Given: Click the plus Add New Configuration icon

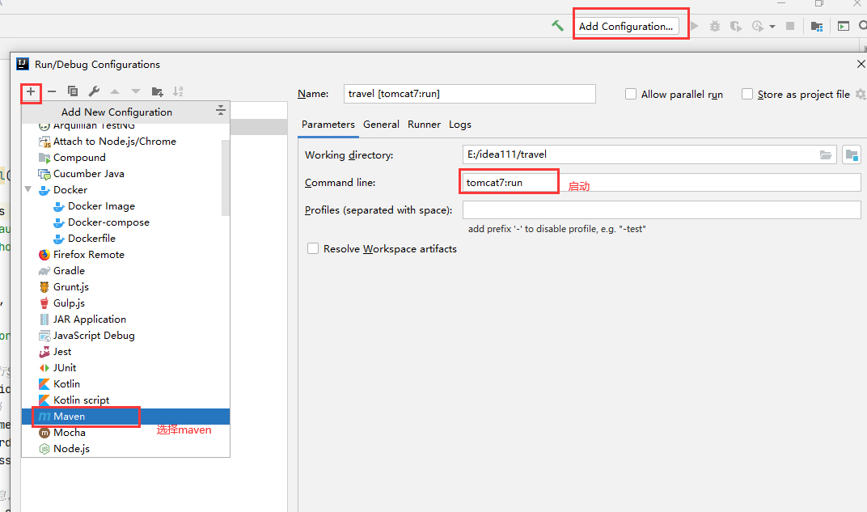Looking at the screenshot, I should coord(31,91).
